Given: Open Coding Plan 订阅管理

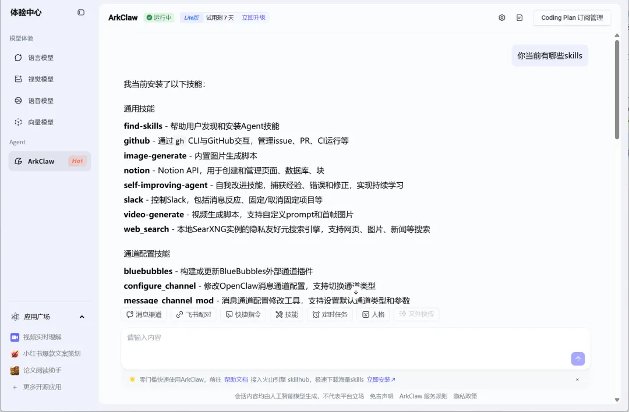Looking at the screenshot, I should pyautogui.click(x=572, y=17).
